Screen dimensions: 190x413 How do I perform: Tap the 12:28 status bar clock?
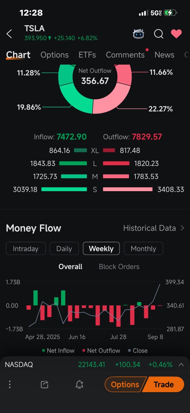point(31,13)
